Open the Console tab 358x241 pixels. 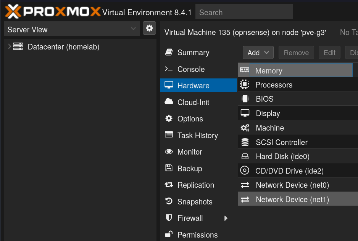tap(191, 69)
